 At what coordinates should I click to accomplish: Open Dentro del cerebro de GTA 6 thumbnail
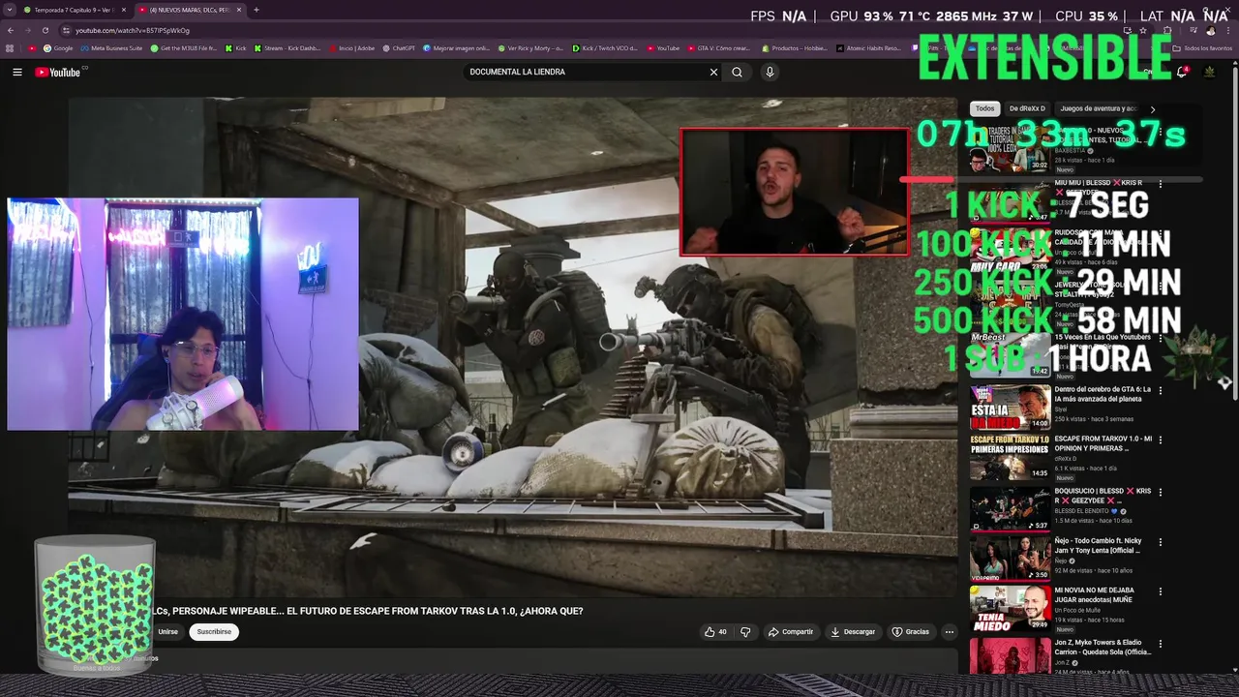click(x=1011, y=407)
